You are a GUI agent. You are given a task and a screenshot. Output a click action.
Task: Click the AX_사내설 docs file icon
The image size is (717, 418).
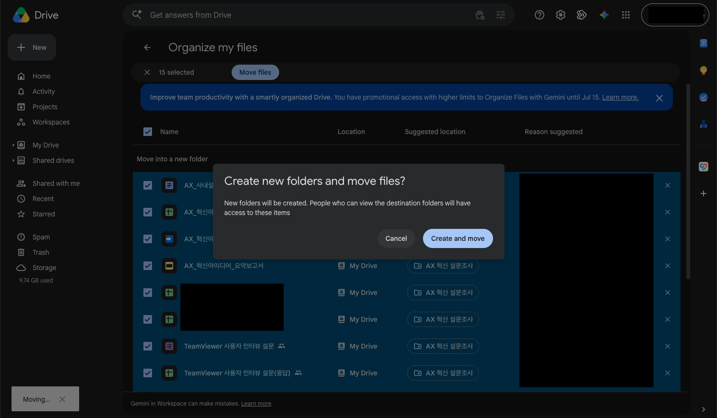point(169,185)
